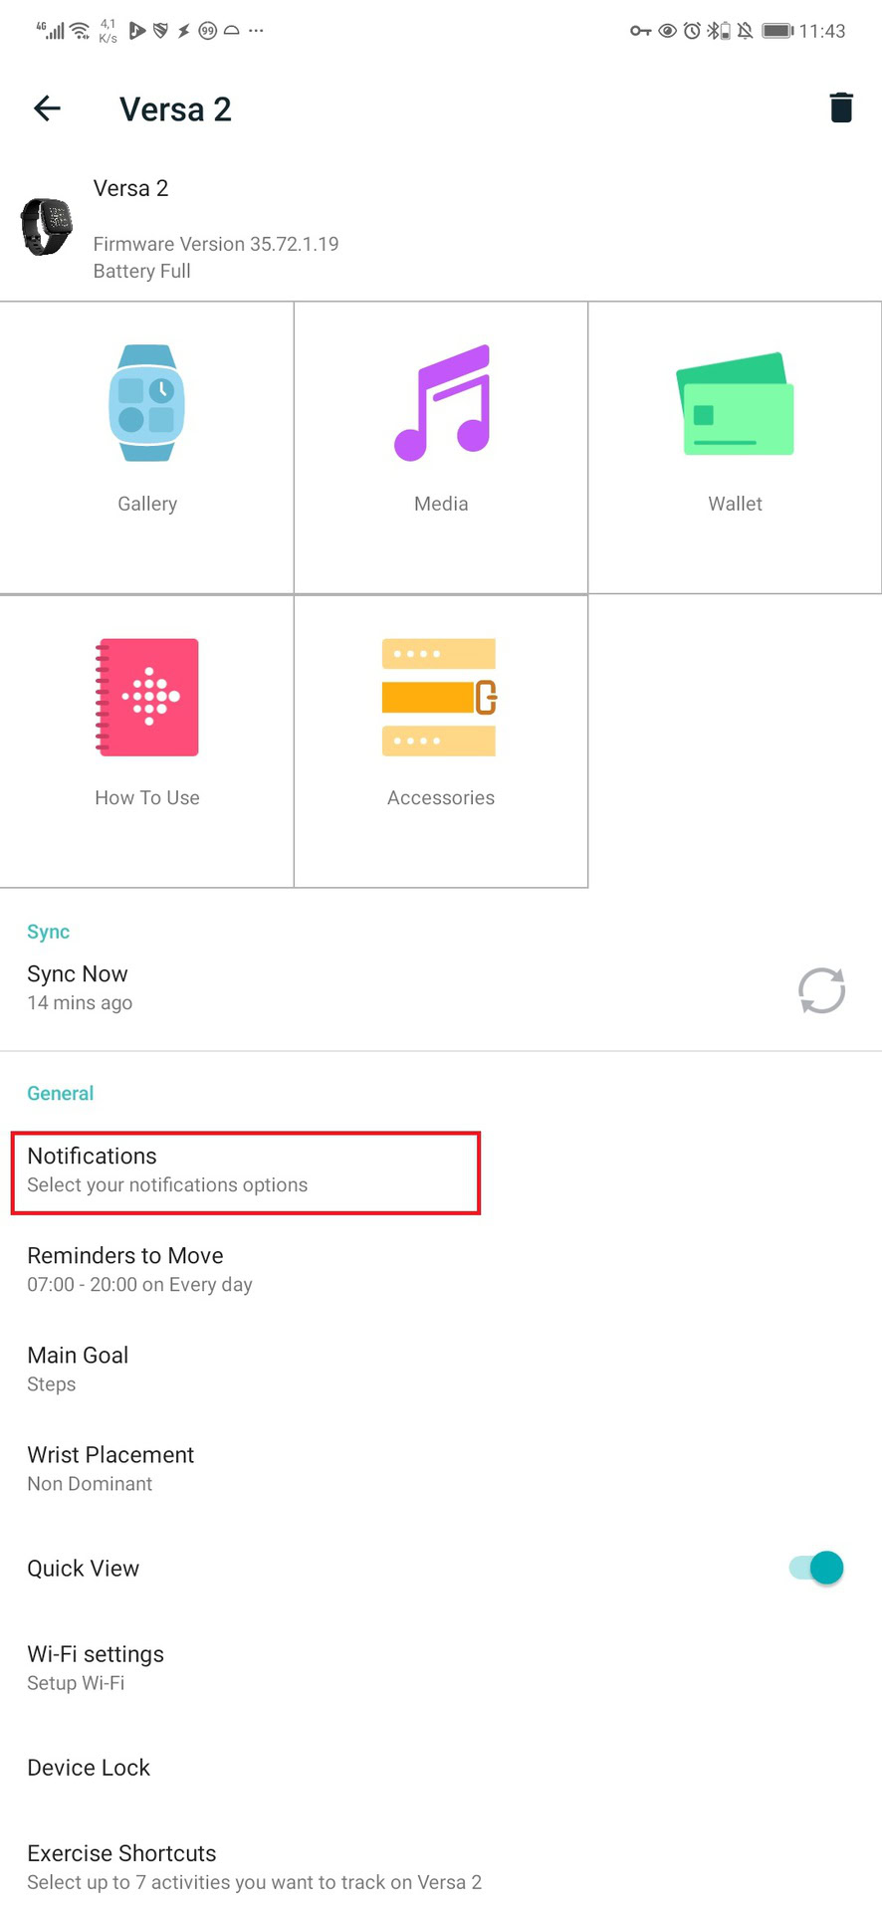Open Reminders to Move settings

coord(139,1269)
